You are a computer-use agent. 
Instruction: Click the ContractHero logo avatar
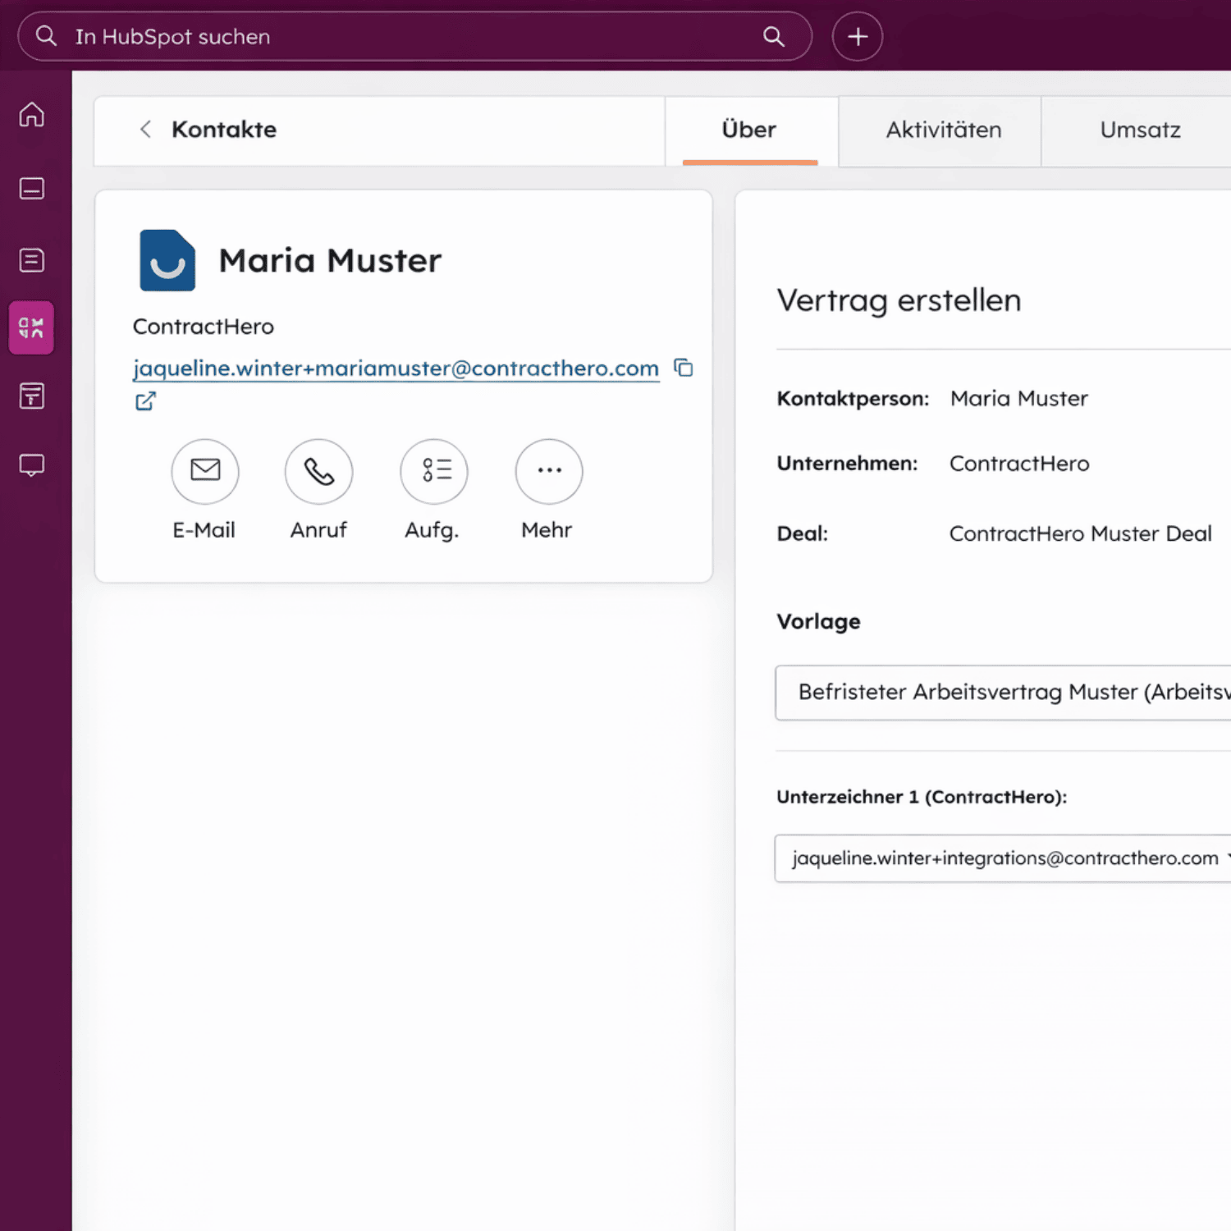(x=167, y=260)
